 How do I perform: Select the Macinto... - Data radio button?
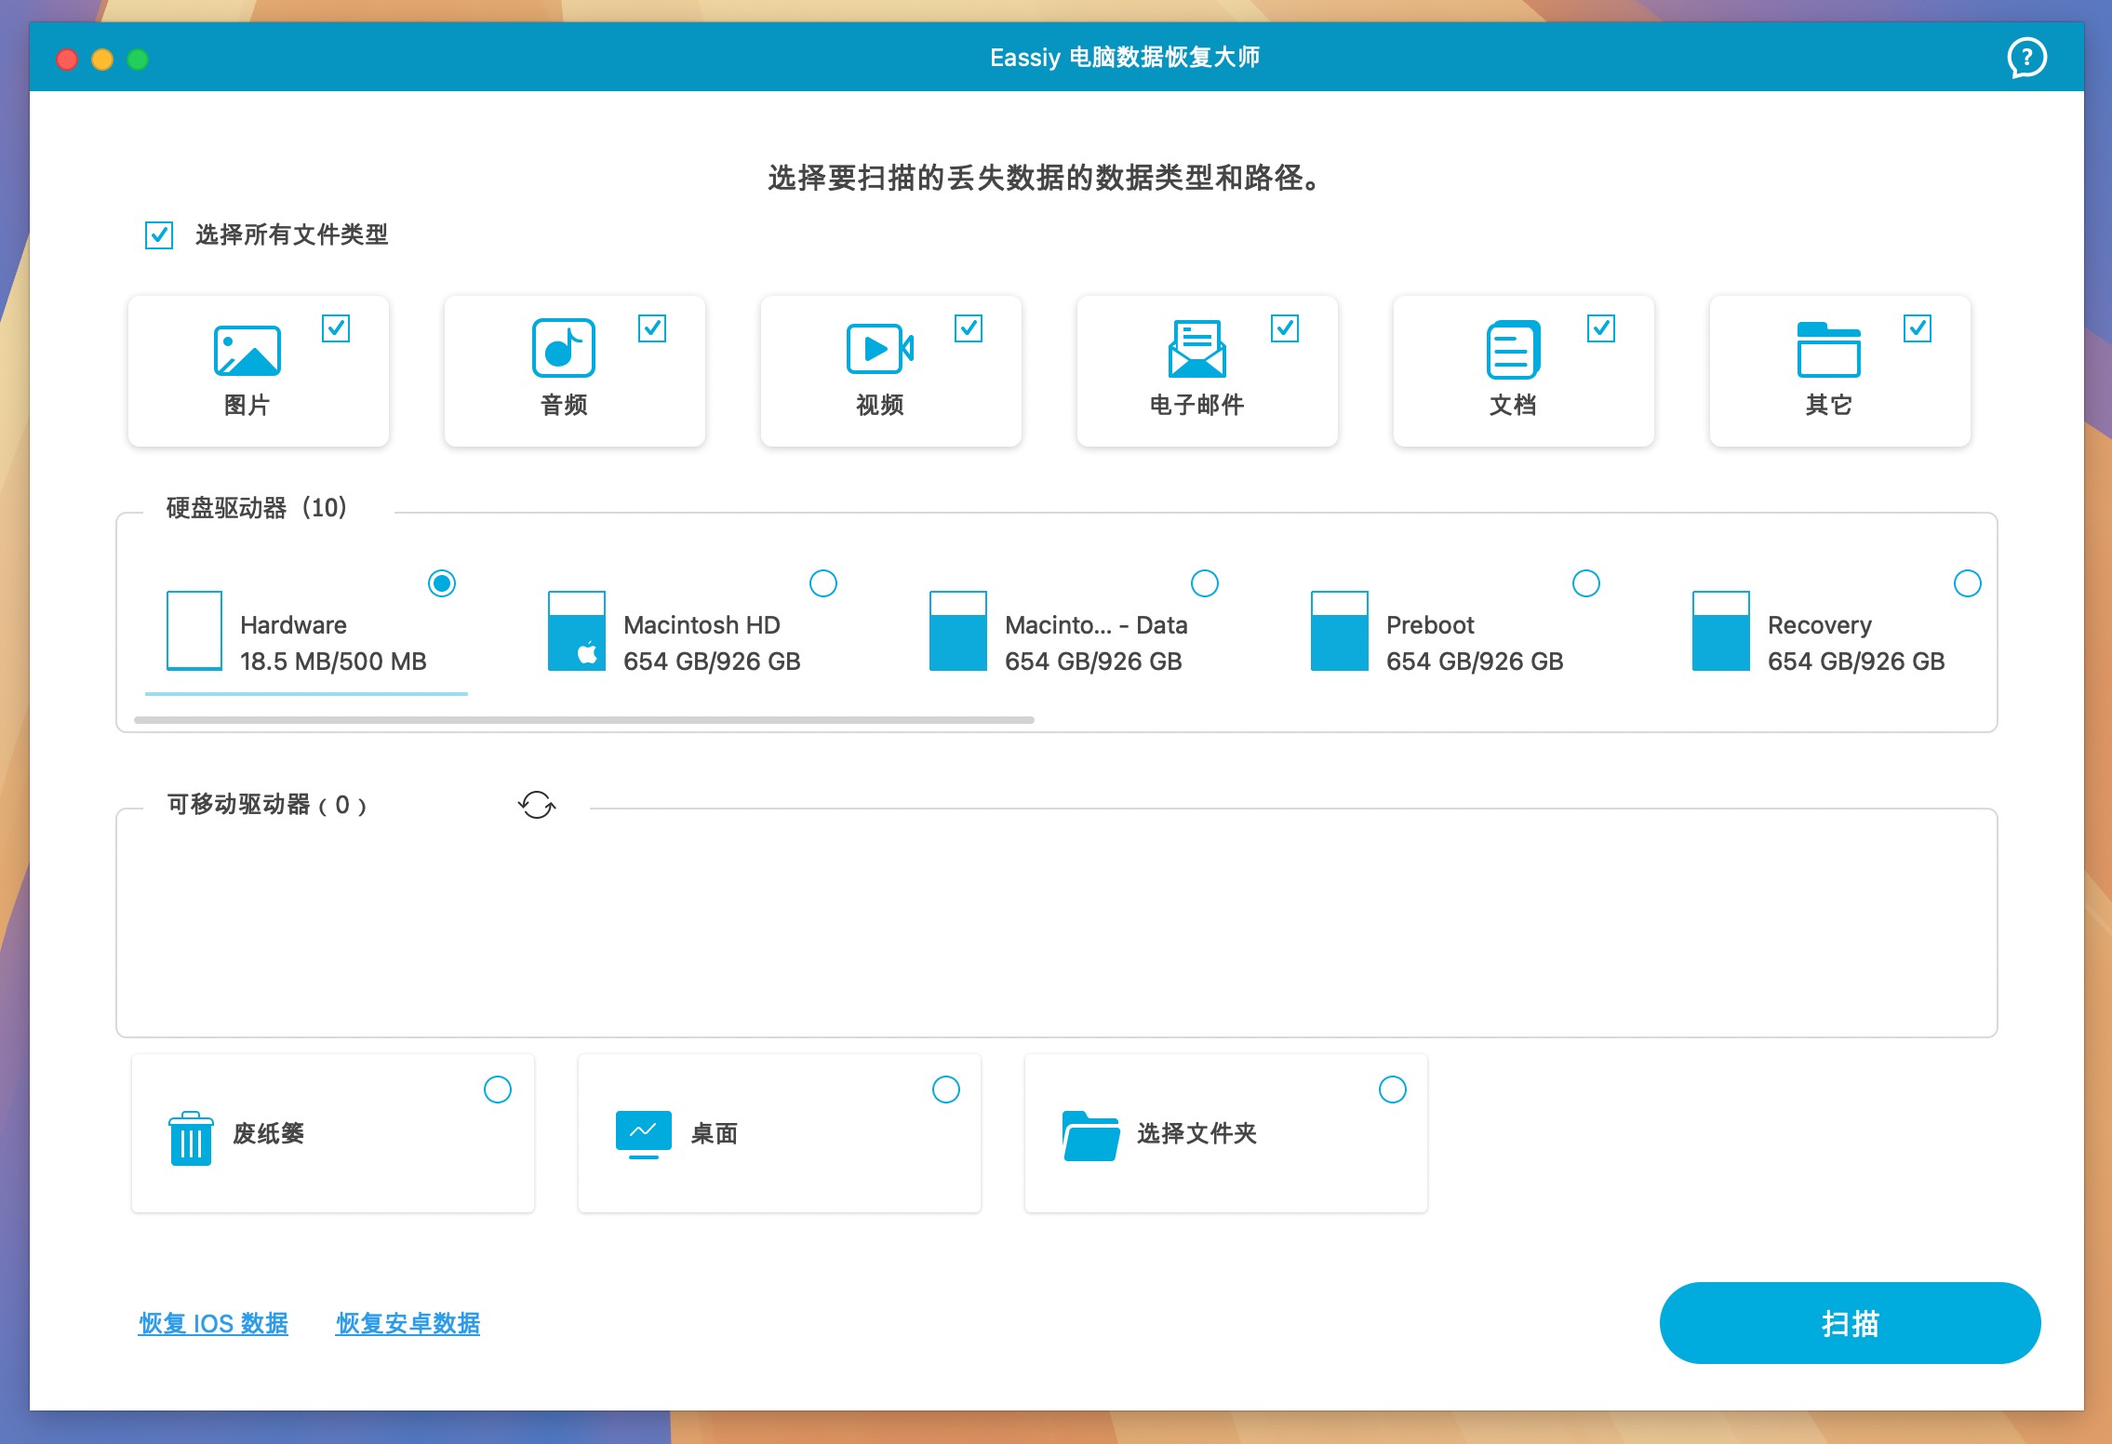click(x=1205, y=583)
